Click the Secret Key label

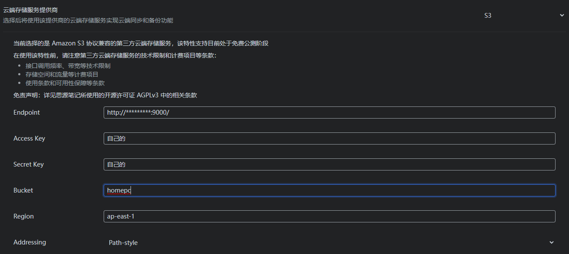point(29,164)
